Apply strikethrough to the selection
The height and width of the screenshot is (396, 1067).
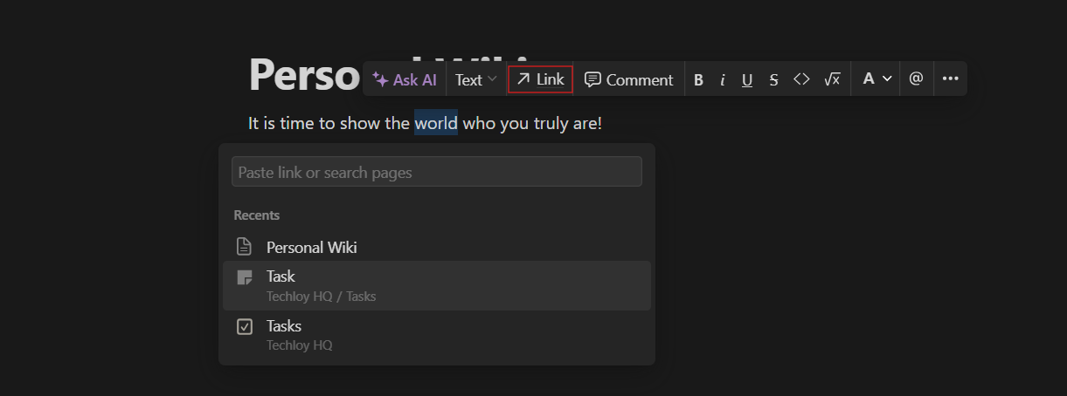[773, 80]
